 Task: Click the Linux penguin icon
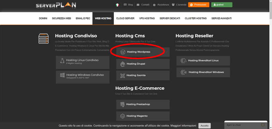tap(62, 61)
